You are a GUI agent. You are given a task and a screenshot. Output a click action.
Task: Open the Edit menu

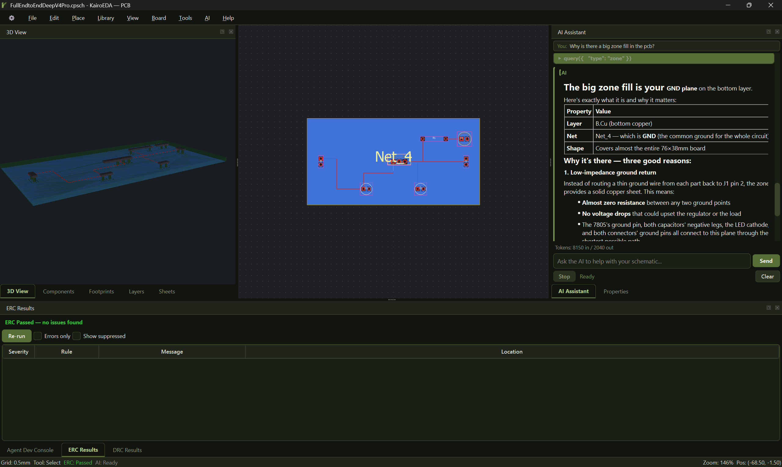coord(54,18)
